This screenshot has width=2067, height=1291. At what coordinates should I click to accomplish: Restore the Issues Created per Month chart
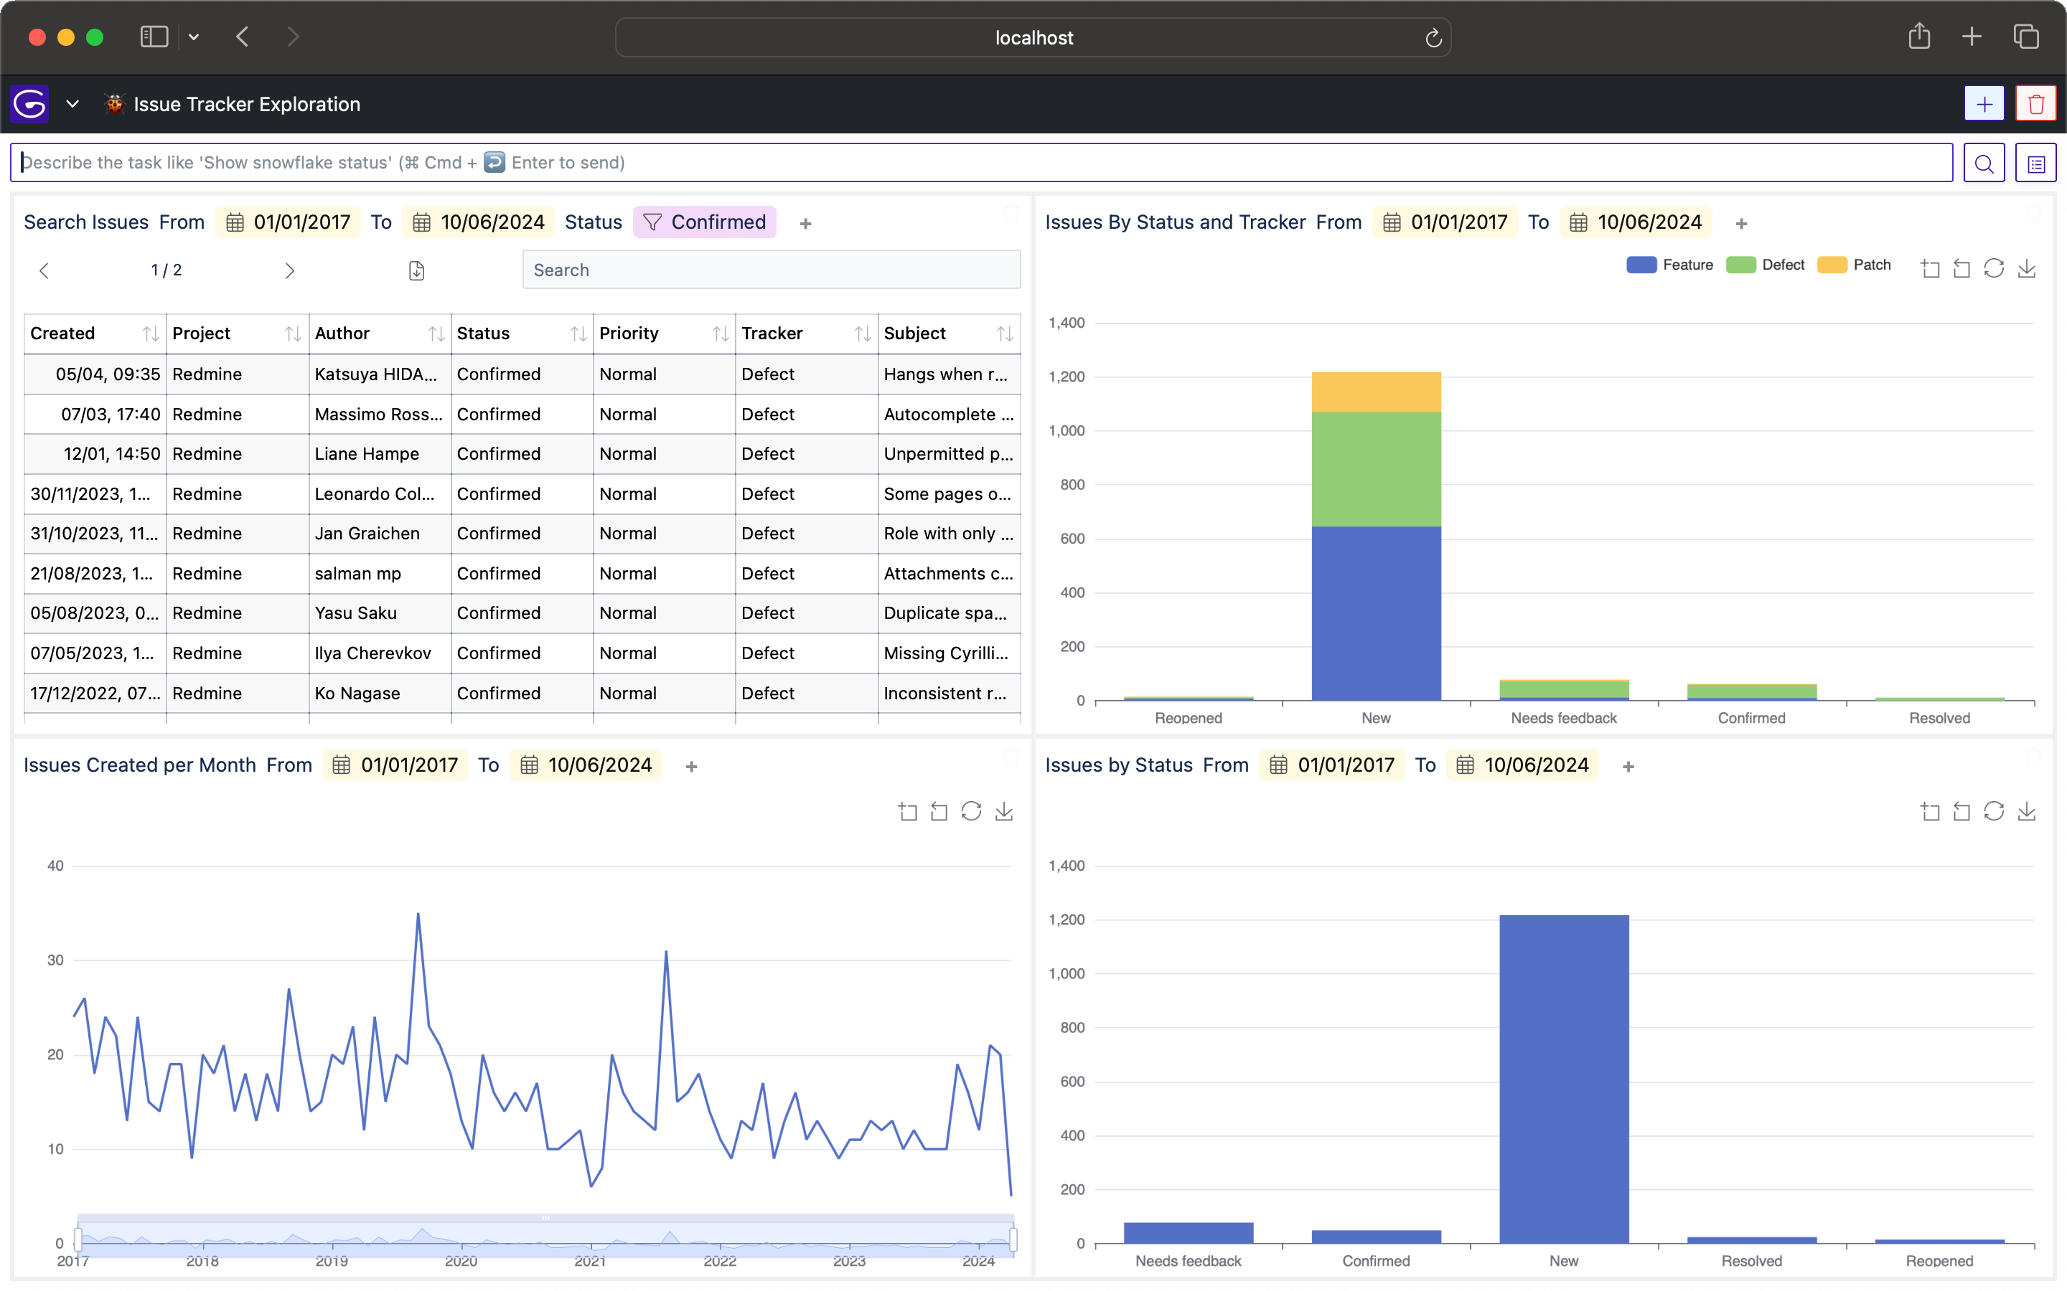971,811
